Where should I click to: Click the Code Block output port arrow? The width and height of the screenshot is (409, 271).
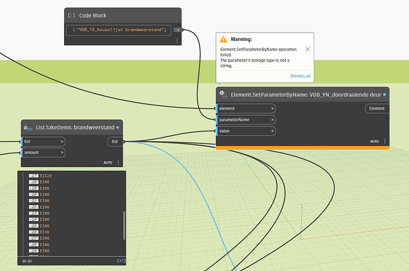pyautogui.click(x=177, y=29)
